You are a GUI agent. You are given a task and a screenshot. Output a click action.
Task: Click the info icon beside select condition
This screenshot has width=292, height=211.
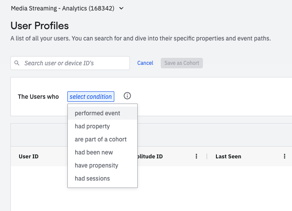(127, 96)
